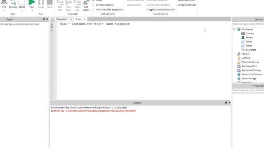
Task: Click Uncomment Selection
Action: pyautogui.click(x=158, y=5)
